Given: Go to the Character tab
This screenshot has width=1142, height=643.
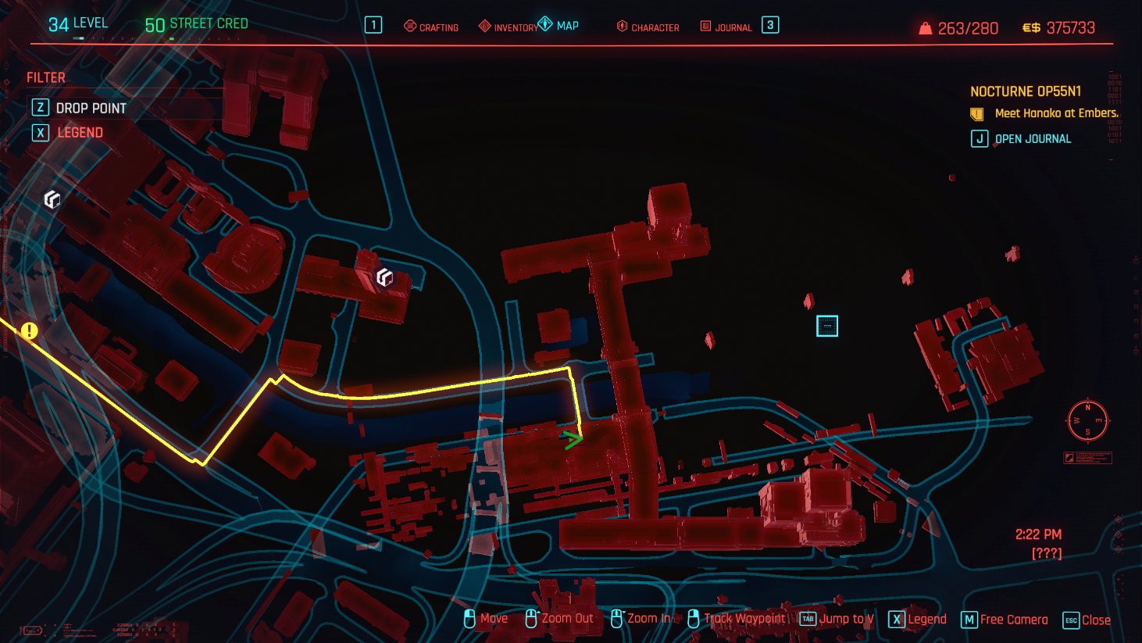Looking at the screenshot, I should pos(655,27).
